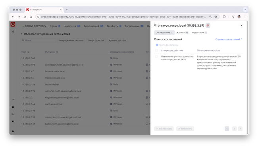The image size is (258, 147).
Task: Sort by the Узел column arrows
Action: 29,52
